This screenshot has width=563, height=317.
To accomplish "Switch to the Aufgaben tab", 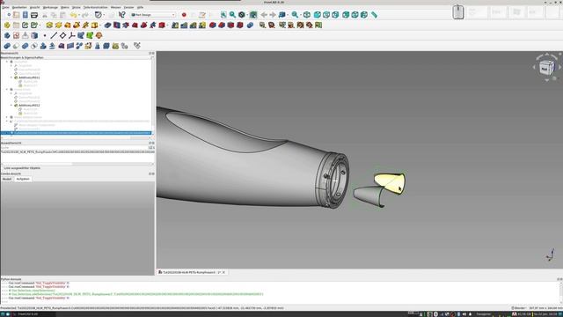I will (x=23, y=179).
